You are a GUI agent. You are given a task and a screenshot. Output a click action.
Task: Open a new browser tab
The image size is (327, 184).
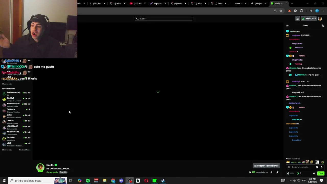point(292,4)
